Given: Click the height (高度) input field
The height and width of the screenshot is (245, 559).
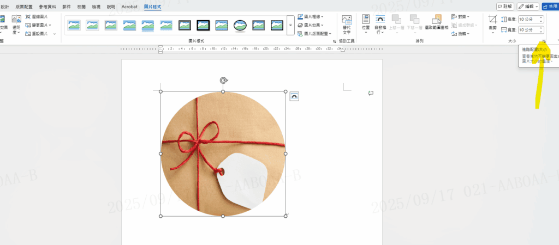Looking at the screenshot, I should [x=527, y=19].
